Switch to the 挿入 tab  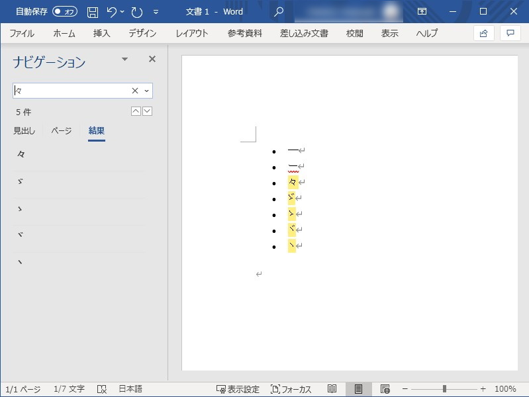coord(101,33)
